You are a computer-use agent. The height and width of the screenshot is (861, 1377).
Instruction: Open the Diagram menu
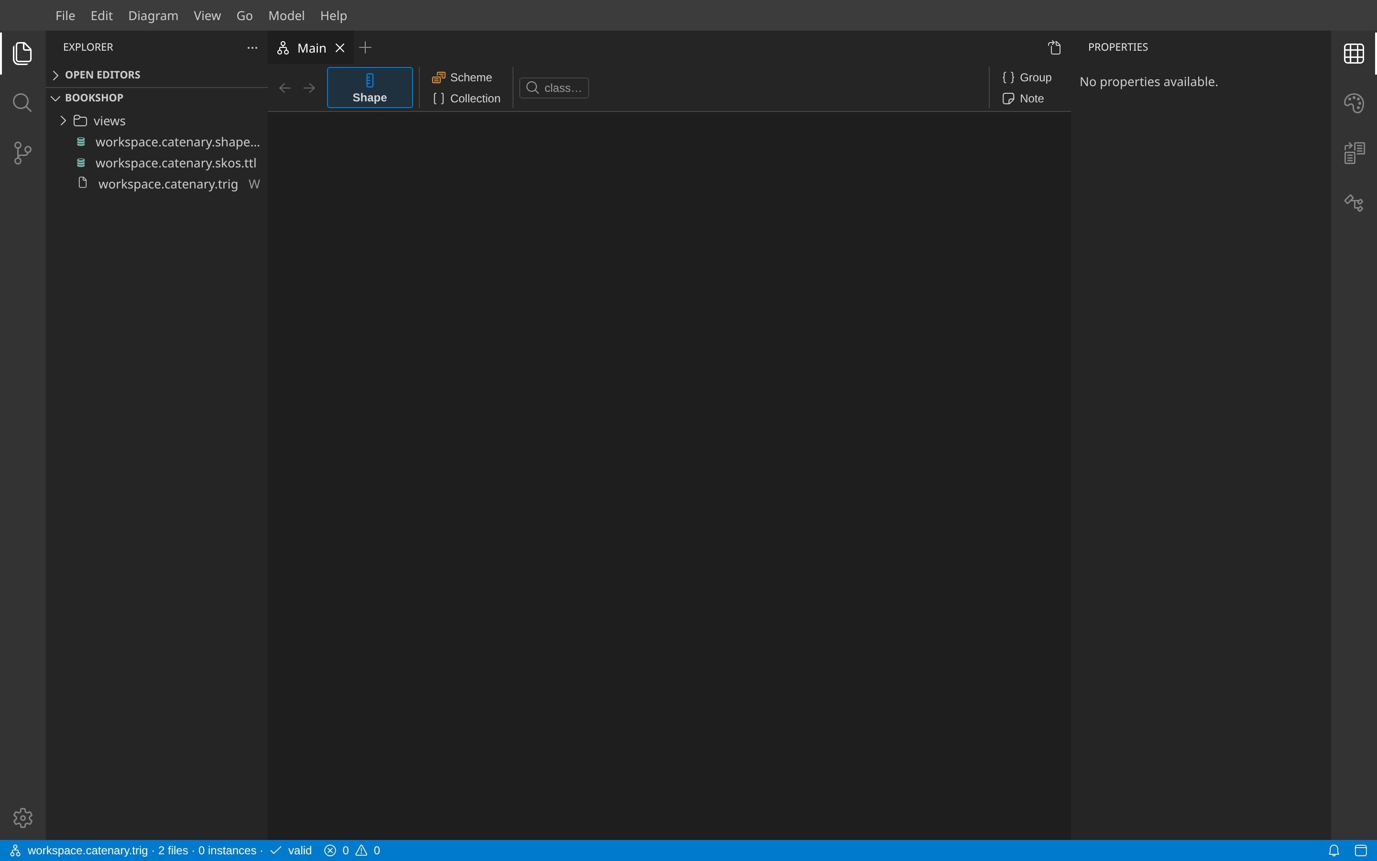tap(153, 16)
